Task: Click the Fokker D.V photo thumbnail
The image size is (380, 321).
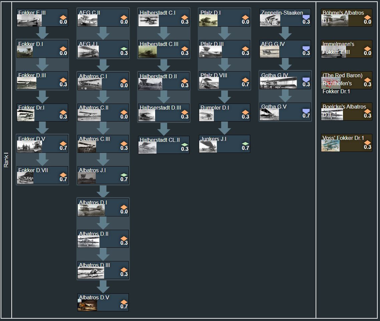Action: pyautogui.click(x=30, y=147)
